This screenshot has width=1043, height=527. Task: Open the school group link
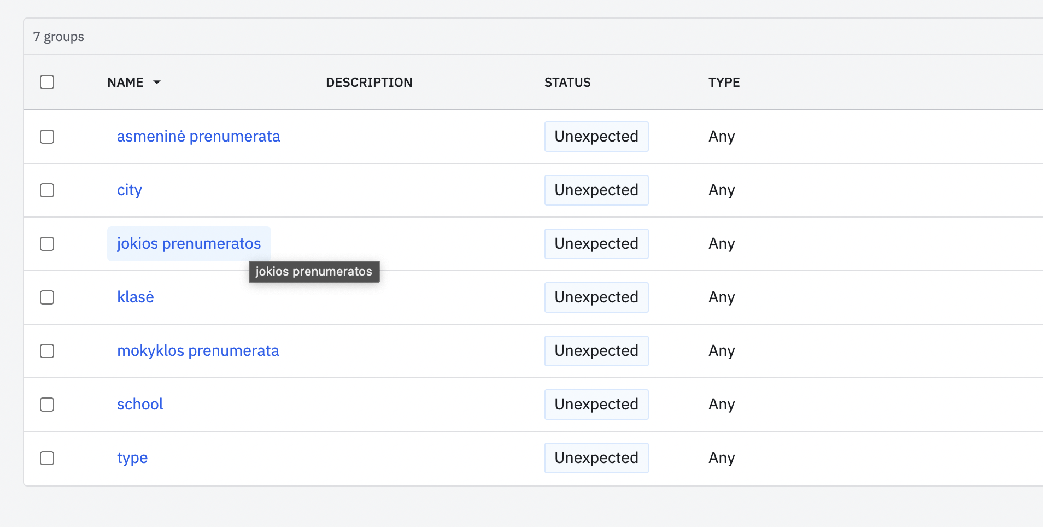140,405
